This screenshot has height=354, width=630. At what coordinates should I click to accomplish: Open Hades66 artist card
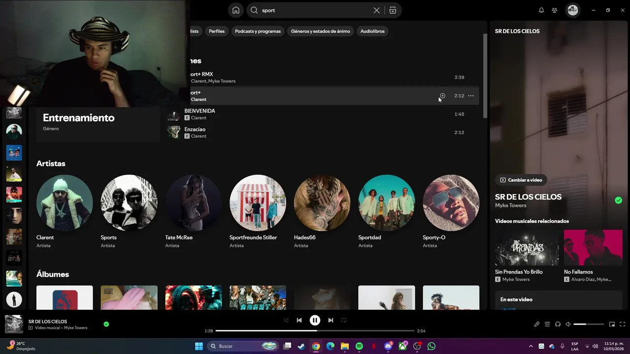pos(322,211)
